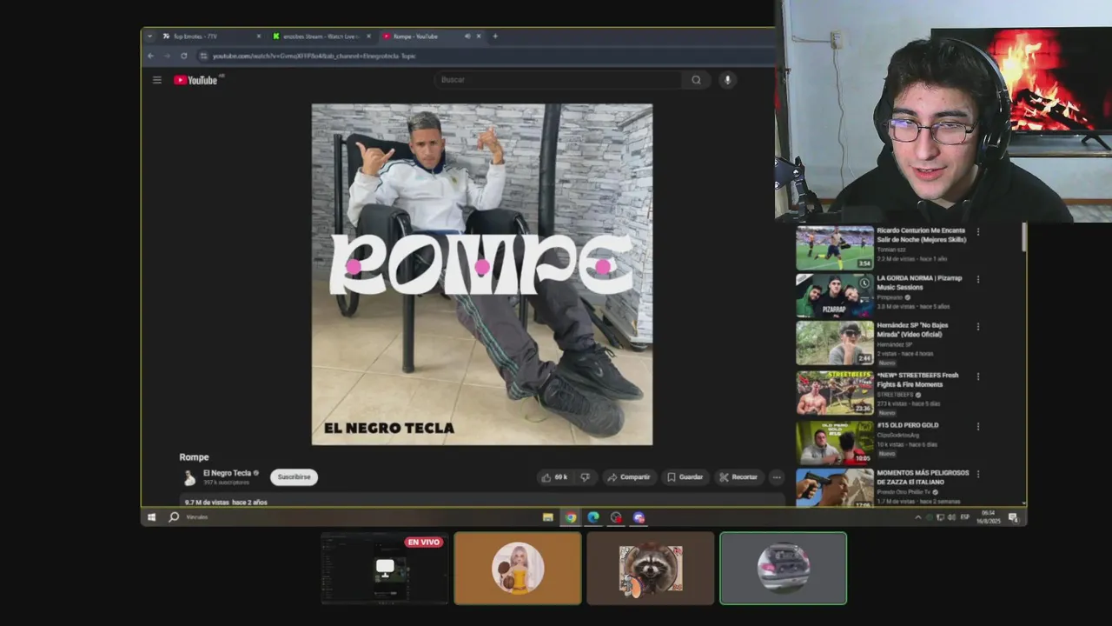This screenshot has height=626, width=1112.
Task: Open the El Negro Tecla channel name
Action: 227,473
